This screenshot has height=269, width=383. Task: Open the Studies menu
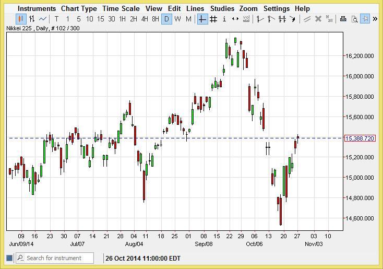[222, 8]
